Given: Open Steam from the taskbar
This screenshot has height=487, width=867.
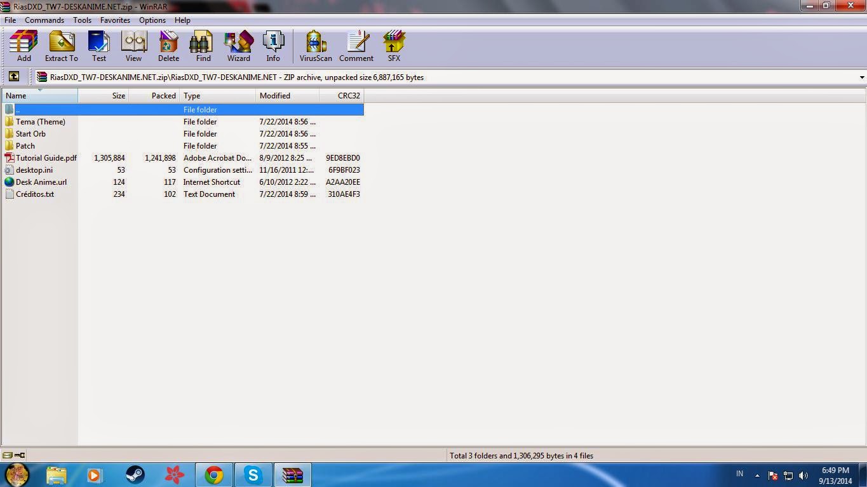Looking at the screenshot, I should 135,475.
